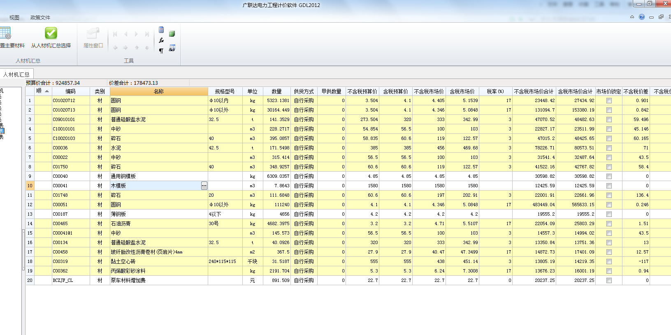Click the 供货方式 column header
Screen dimensions: 671x335
304,91
